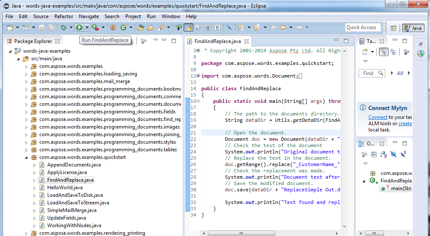
Task: Click the New Java Package icon
Action: (x=113, y=27)
